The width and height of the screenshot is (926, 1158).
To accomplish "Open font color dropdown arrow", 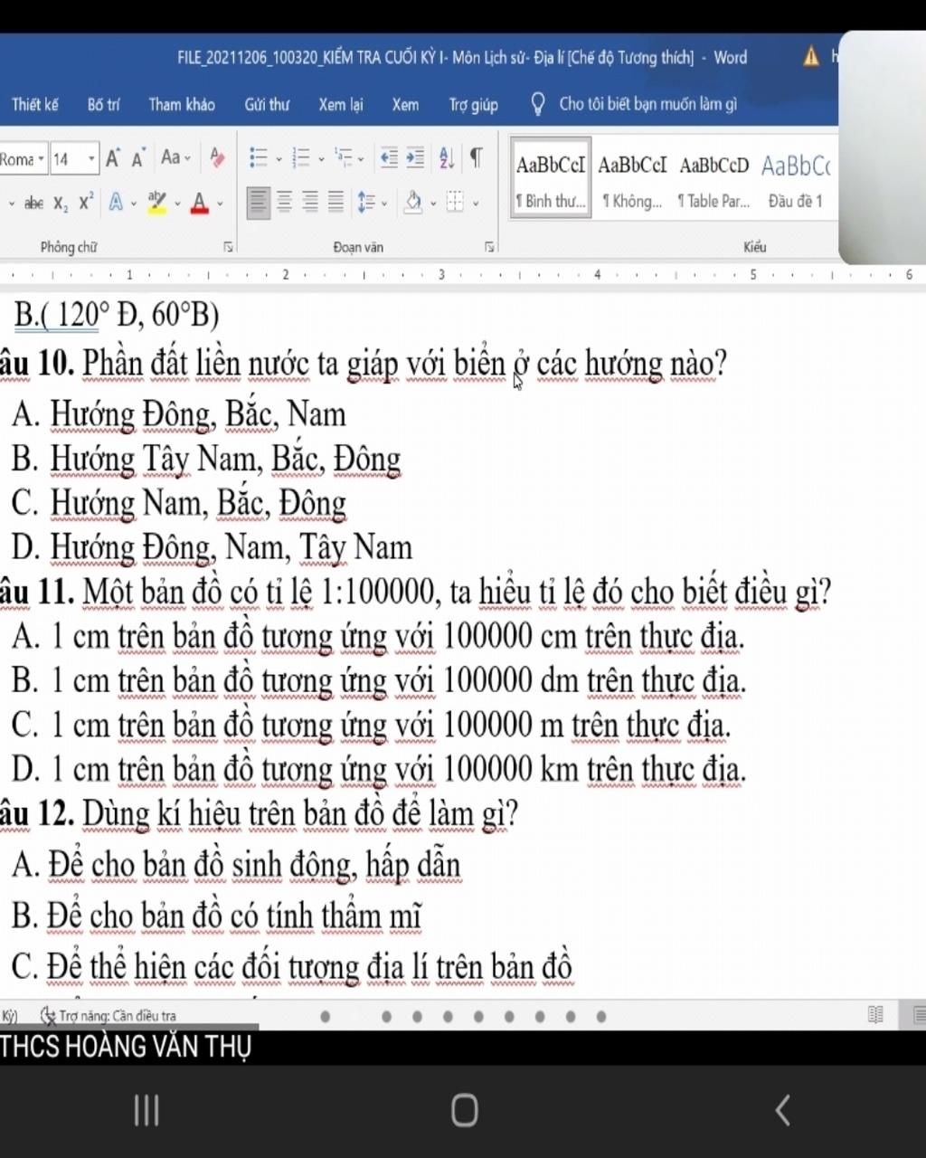I will tap(220, 203).
